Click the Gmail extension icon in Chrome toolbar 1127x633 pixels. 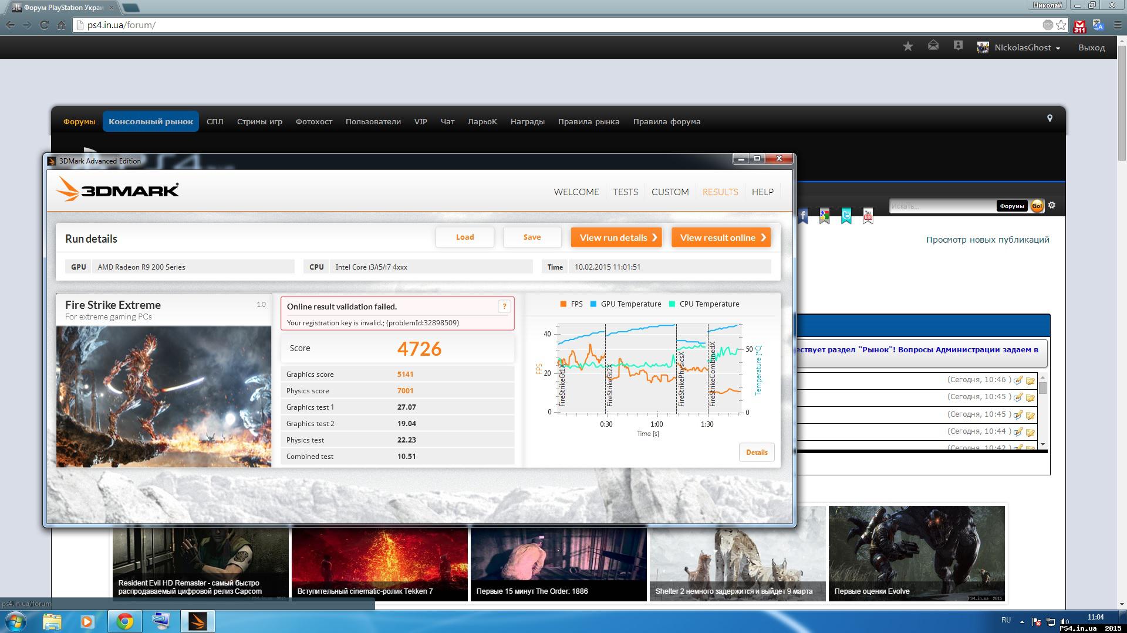tap(1079, 25)
